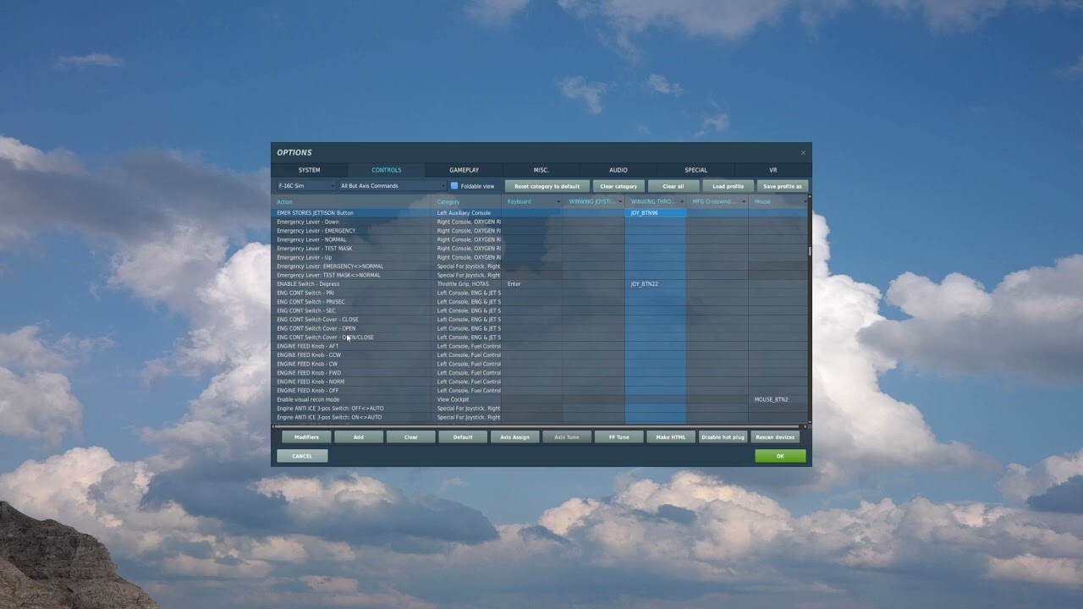The height and width of the screenshot is (609, 1083).
Task: Select the JOY_BTN22 binding cell
Action: click(656, 284)
